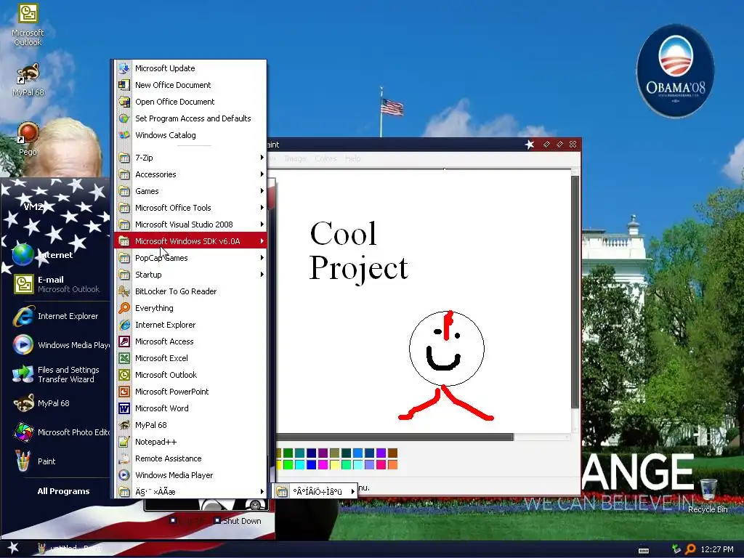Launch Microsoft Word
Viewport: 744px width, 558px height.
(190, 408)
